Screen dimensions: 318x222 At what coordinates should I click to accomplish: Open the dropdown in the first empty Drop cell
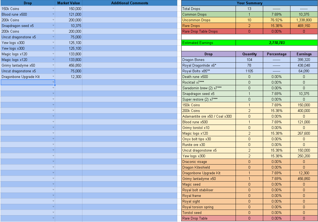(53, 82)
